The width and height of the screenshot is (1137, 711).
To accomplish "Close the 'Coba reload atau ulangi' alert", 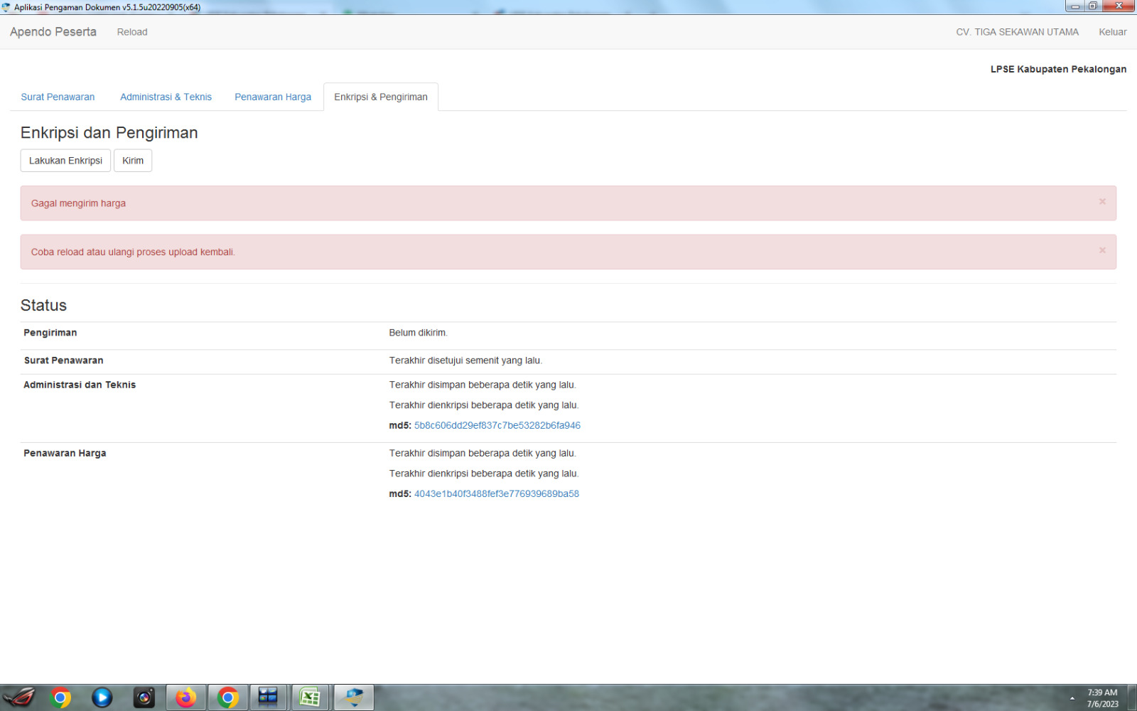I will click(x=1102, y=250).
